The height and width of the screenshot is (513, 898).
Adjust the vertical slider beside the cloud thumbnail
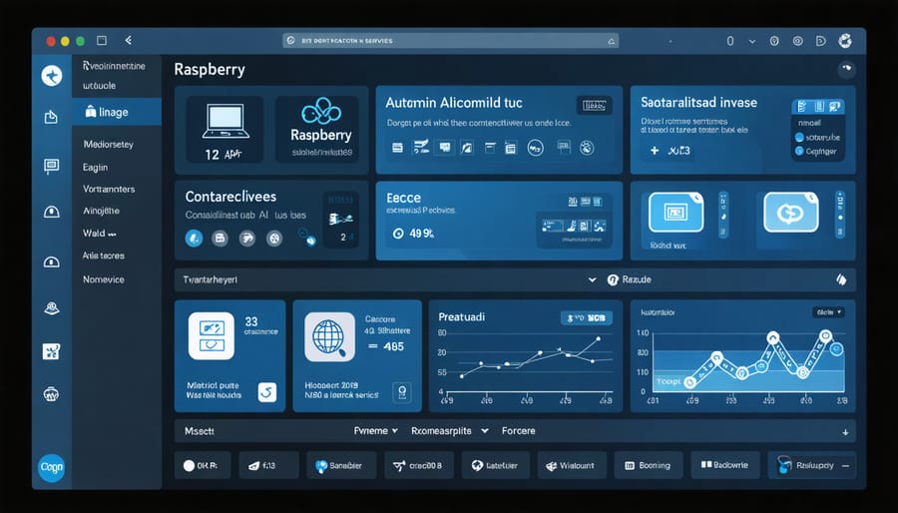click(x=840, y=215)
